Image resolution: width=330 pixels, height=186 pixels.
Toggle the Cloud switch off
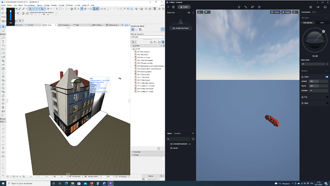point(327,77)
